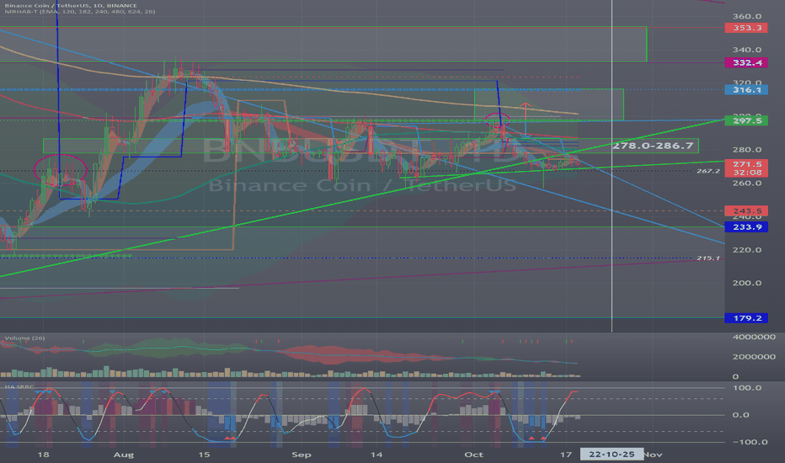Image resolution: width=785 pixels, height=463 pixels.
Task: Click the 340.0 price axis tick
Action: click(747, 50)
